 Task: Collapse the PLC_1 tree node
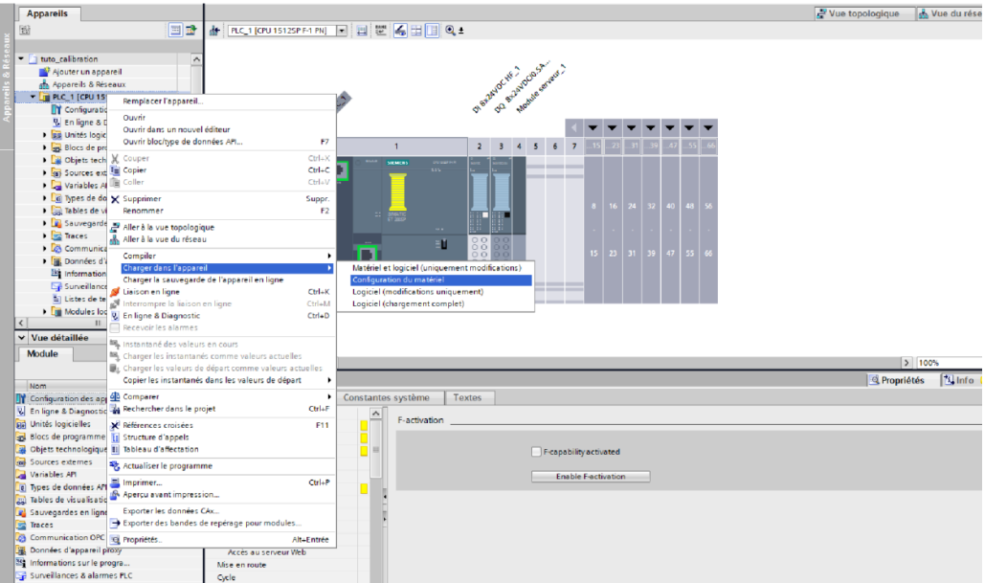pos(34,97)
